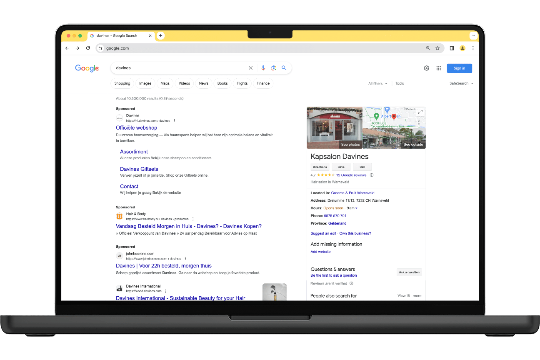Viewport: 540px width, 360px height.
Task: Reload the page with the refresh icon
Action: tap(88, 48)
